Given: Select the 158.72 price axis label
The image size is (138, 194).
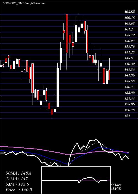Looking at the screenshot, I should pyautogui.click(x=129, y=35).
